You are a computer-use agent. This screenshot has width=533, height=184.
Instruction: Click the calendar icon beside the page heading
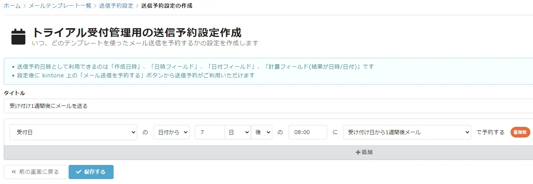tap(18, 37)
